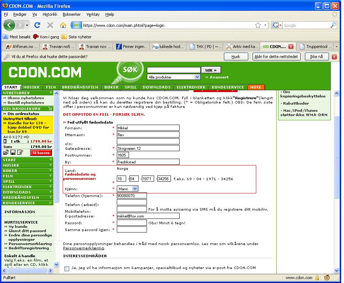Open the Historikk menu
Screen dimensions: 344x283
point(50,14)
